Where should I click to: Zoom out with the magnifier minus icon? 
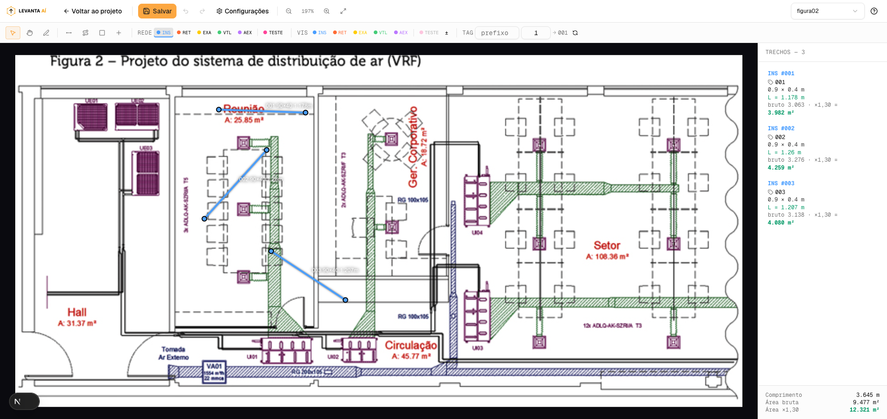click(289, 11)
